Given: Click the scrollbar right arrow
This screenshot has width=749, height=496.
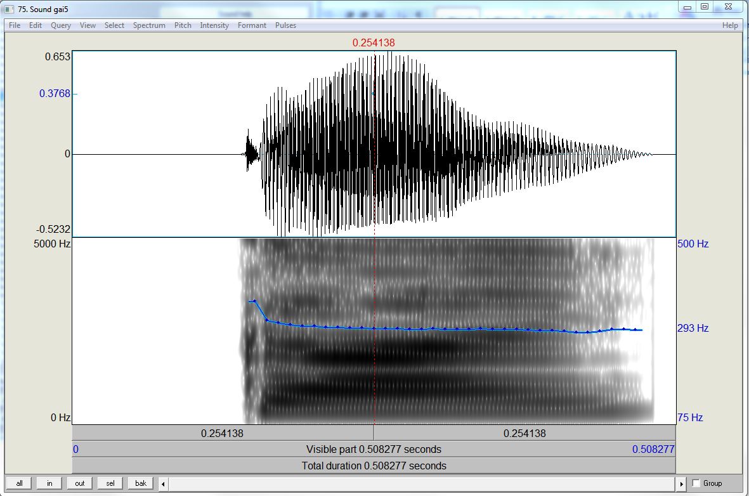Looking at the screenshot, I should [681, 484].
